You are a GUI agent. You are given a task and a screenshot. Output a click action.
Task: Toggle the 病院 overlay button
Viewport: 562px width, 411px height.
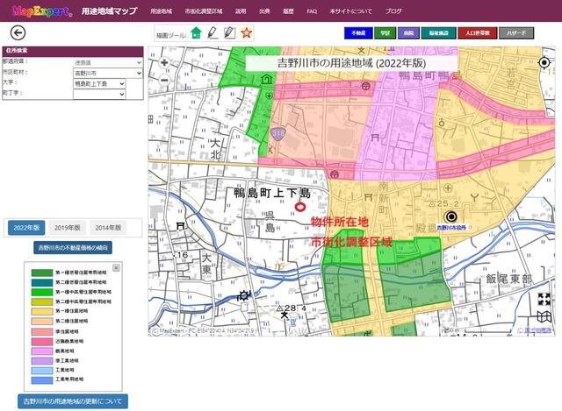point(408,32)
